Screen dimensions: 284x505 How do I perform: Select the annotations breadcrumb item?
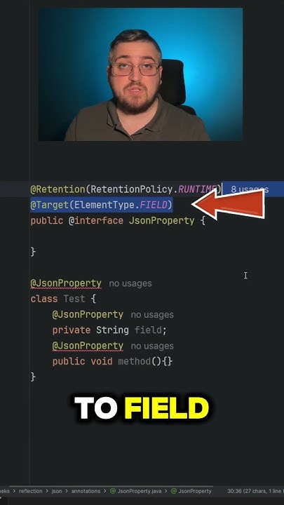[86, 491]
